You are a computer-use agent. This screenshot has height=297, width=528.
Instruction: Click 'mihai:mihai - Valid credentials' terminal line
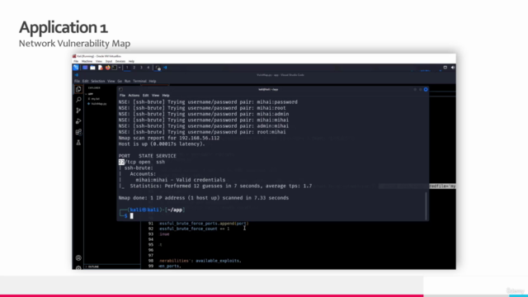coord(181,180)
